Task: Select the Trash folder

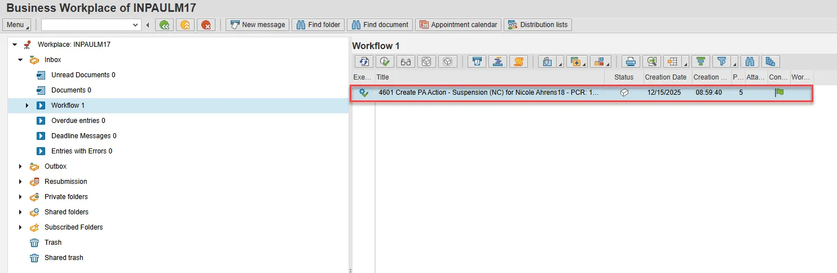Action: pyautogui.click(x=53, y=243)
